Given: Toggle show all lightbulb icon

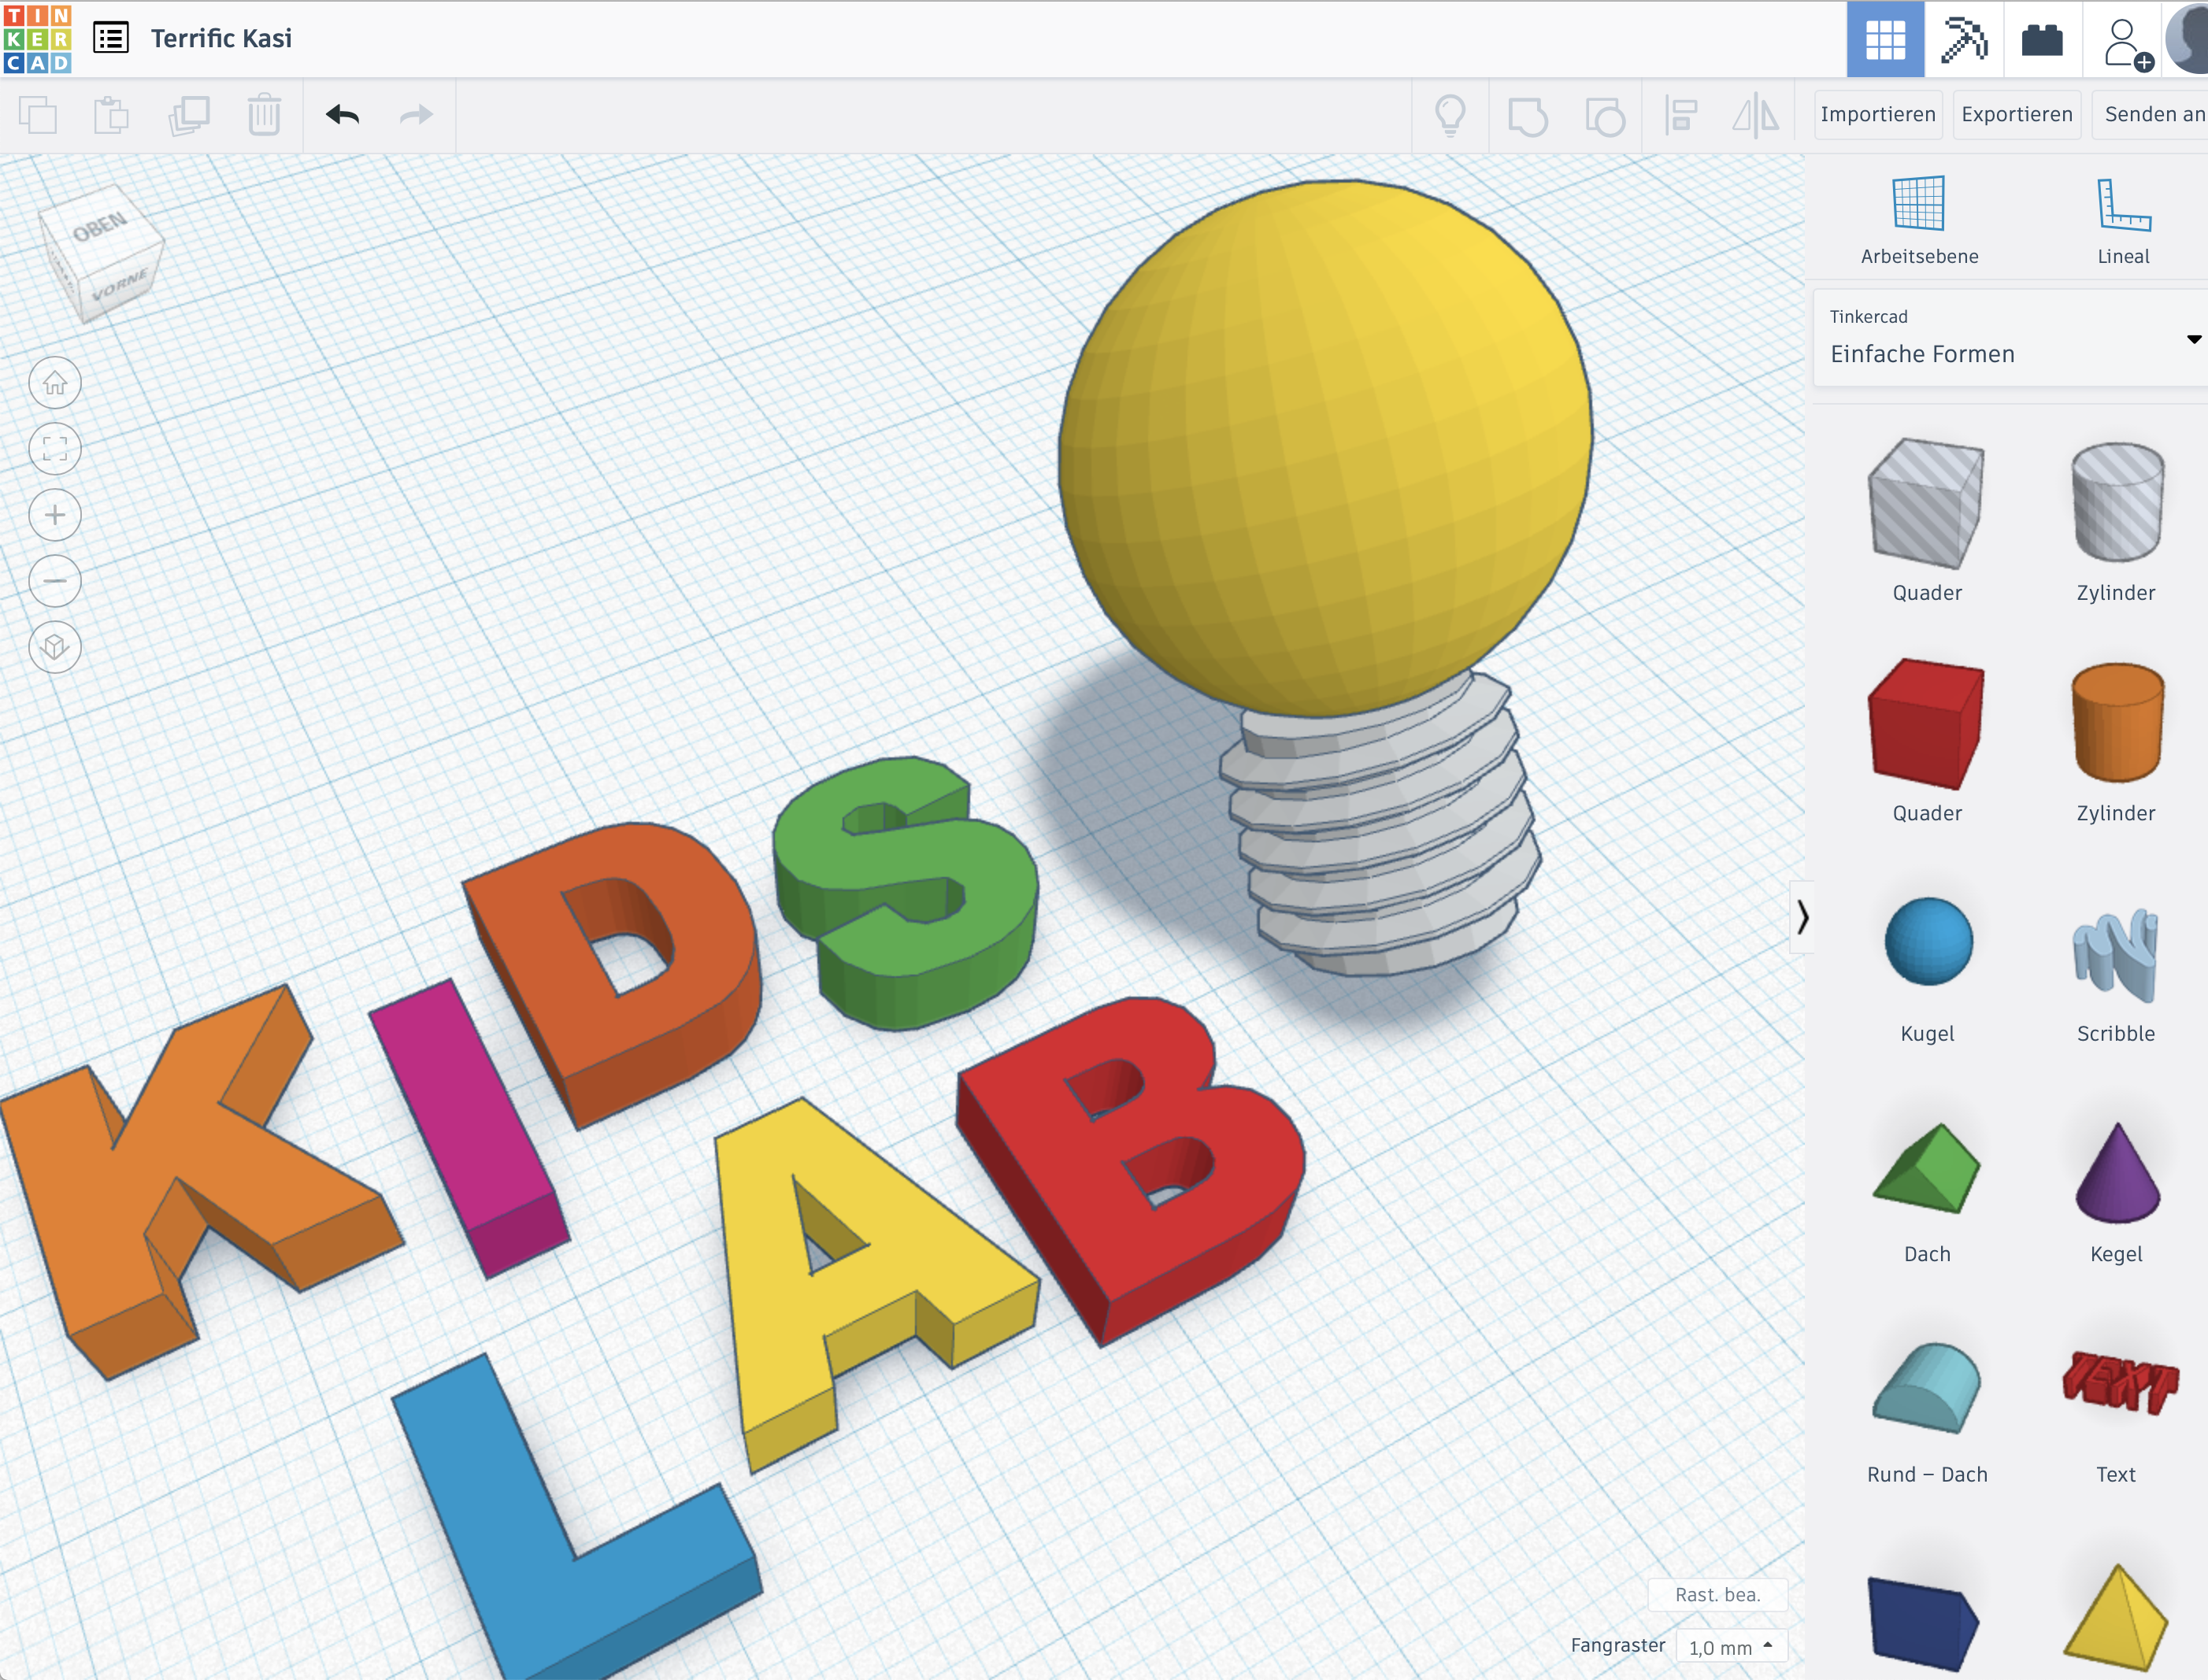Looking at the screenshot, I should coord(1450,115).
